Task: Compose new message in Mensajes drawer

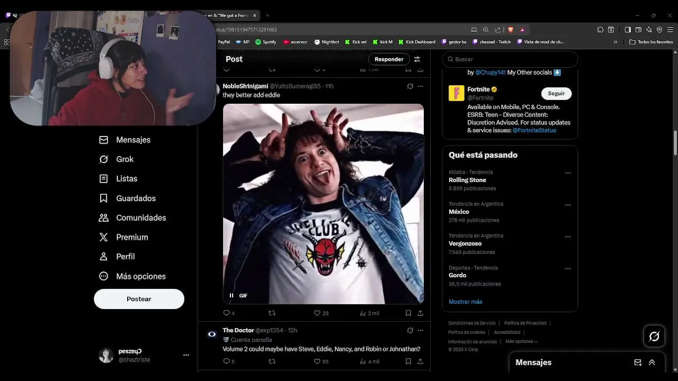Action: [x=638, y=362]
